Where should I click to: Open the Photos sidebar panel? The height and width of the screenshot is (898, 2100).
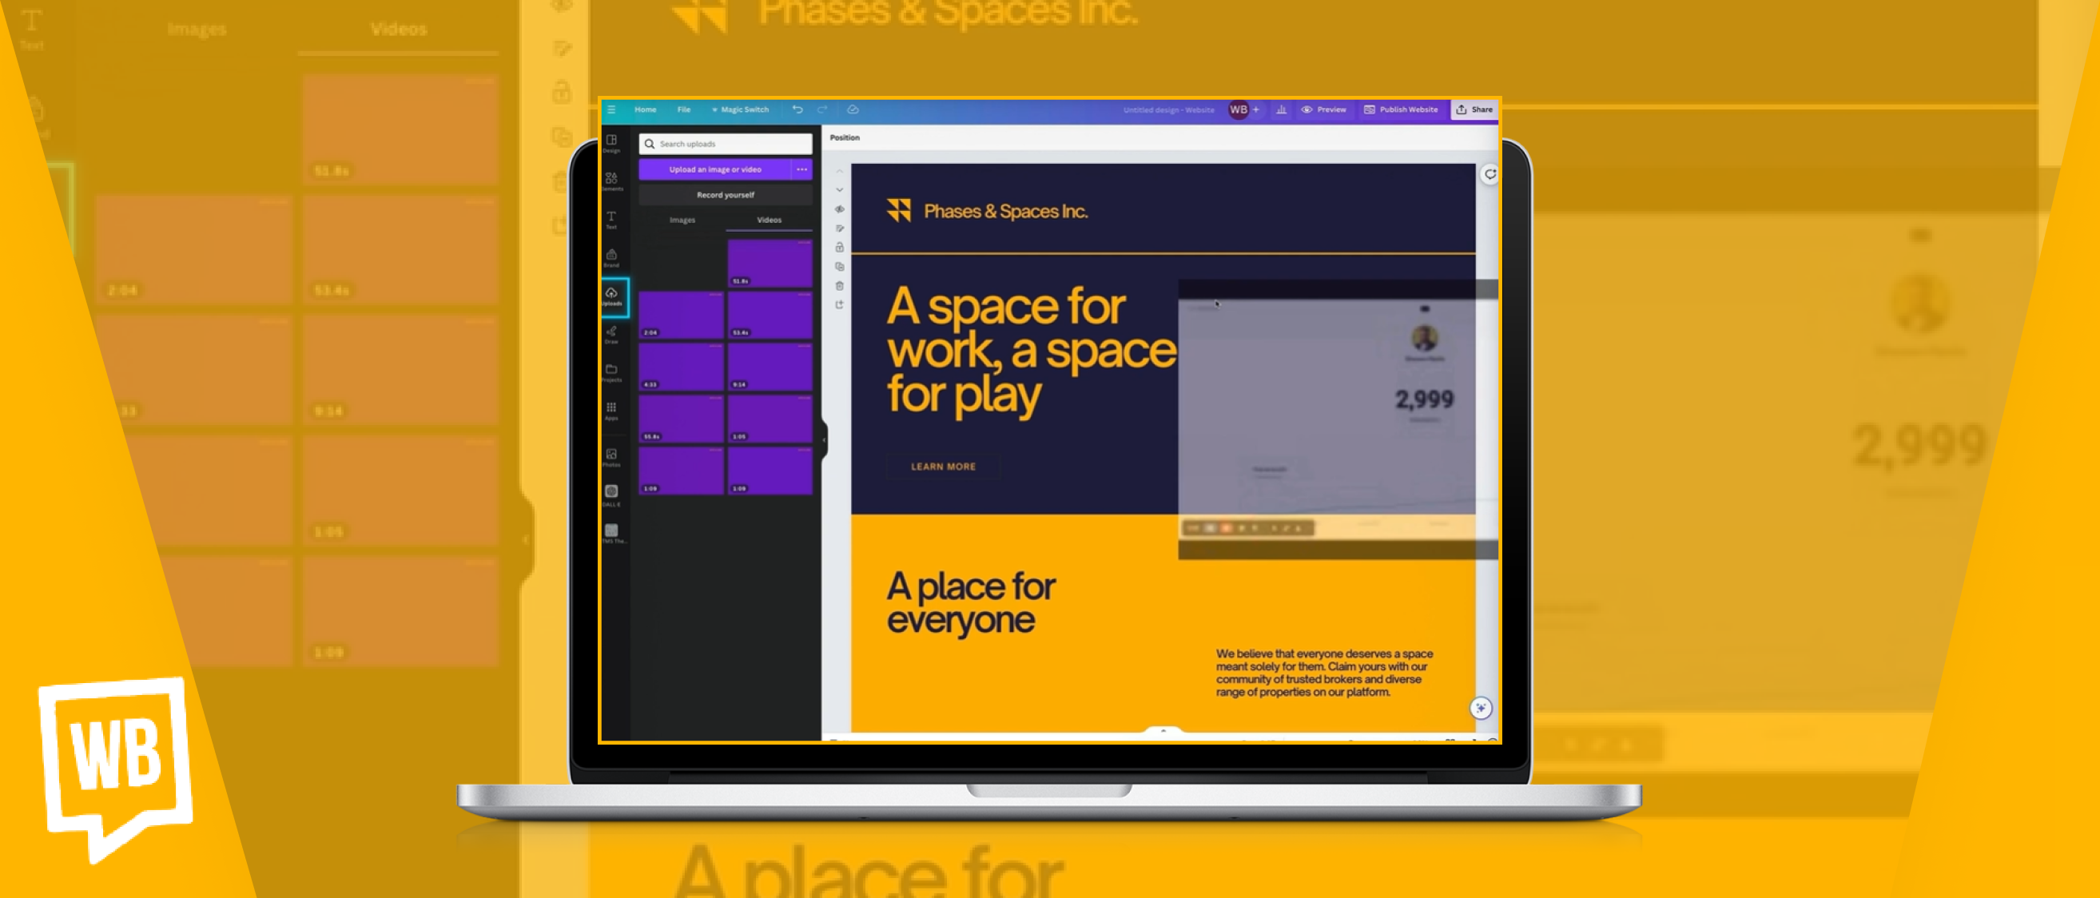(x=611, y=457)
